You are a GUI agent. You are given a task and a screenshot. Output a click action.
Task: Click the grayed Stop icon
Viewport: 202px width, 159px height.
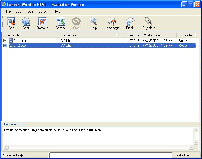pyautogui.click(x=76, y=21)
